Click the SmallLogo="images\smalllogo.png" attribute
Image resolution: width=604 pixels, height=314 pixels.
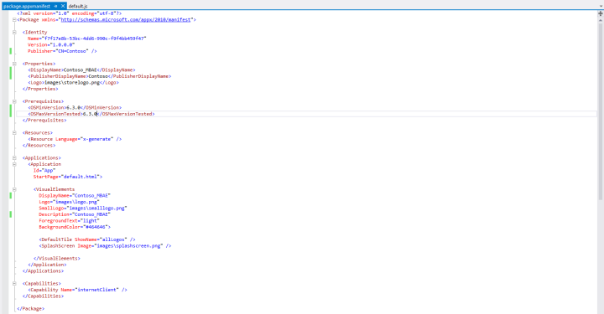83,208
